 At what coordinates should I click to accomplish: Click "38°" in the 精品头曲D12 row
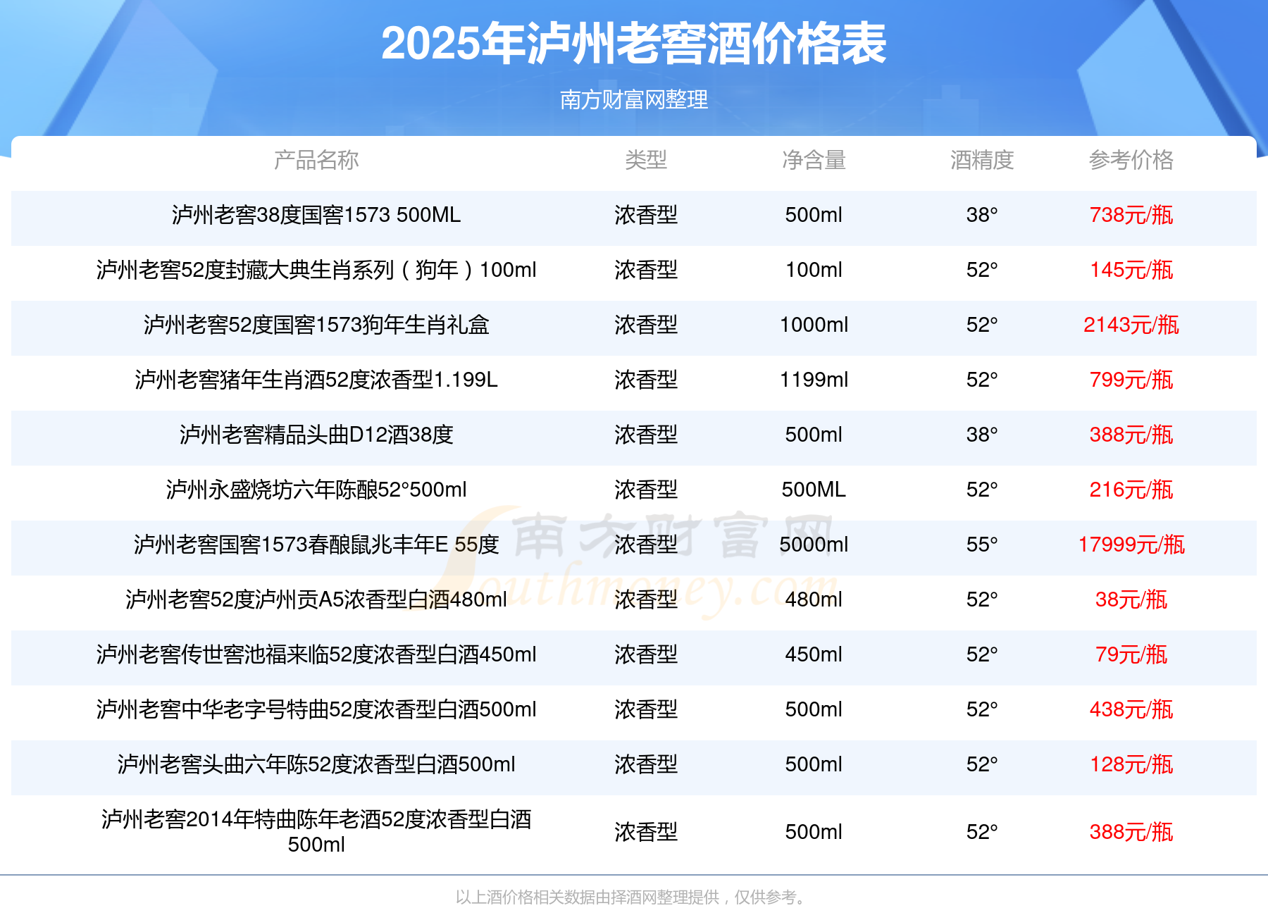pyautogui.click(x=982, y=435)
